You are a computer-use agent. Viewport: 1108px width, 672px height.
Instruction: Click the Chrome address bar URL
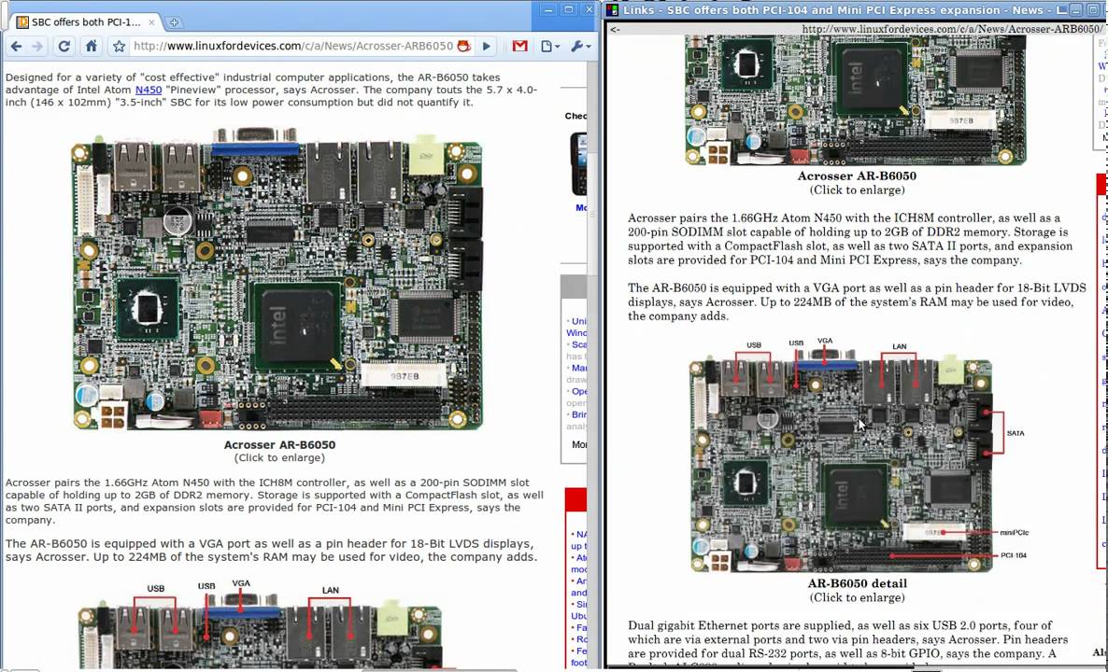(293, 46)
